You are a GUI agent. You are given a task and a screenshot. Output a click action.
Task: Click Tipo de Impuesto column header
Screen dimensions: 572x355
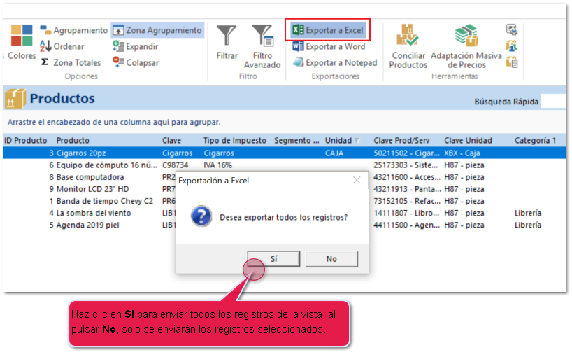234,140
